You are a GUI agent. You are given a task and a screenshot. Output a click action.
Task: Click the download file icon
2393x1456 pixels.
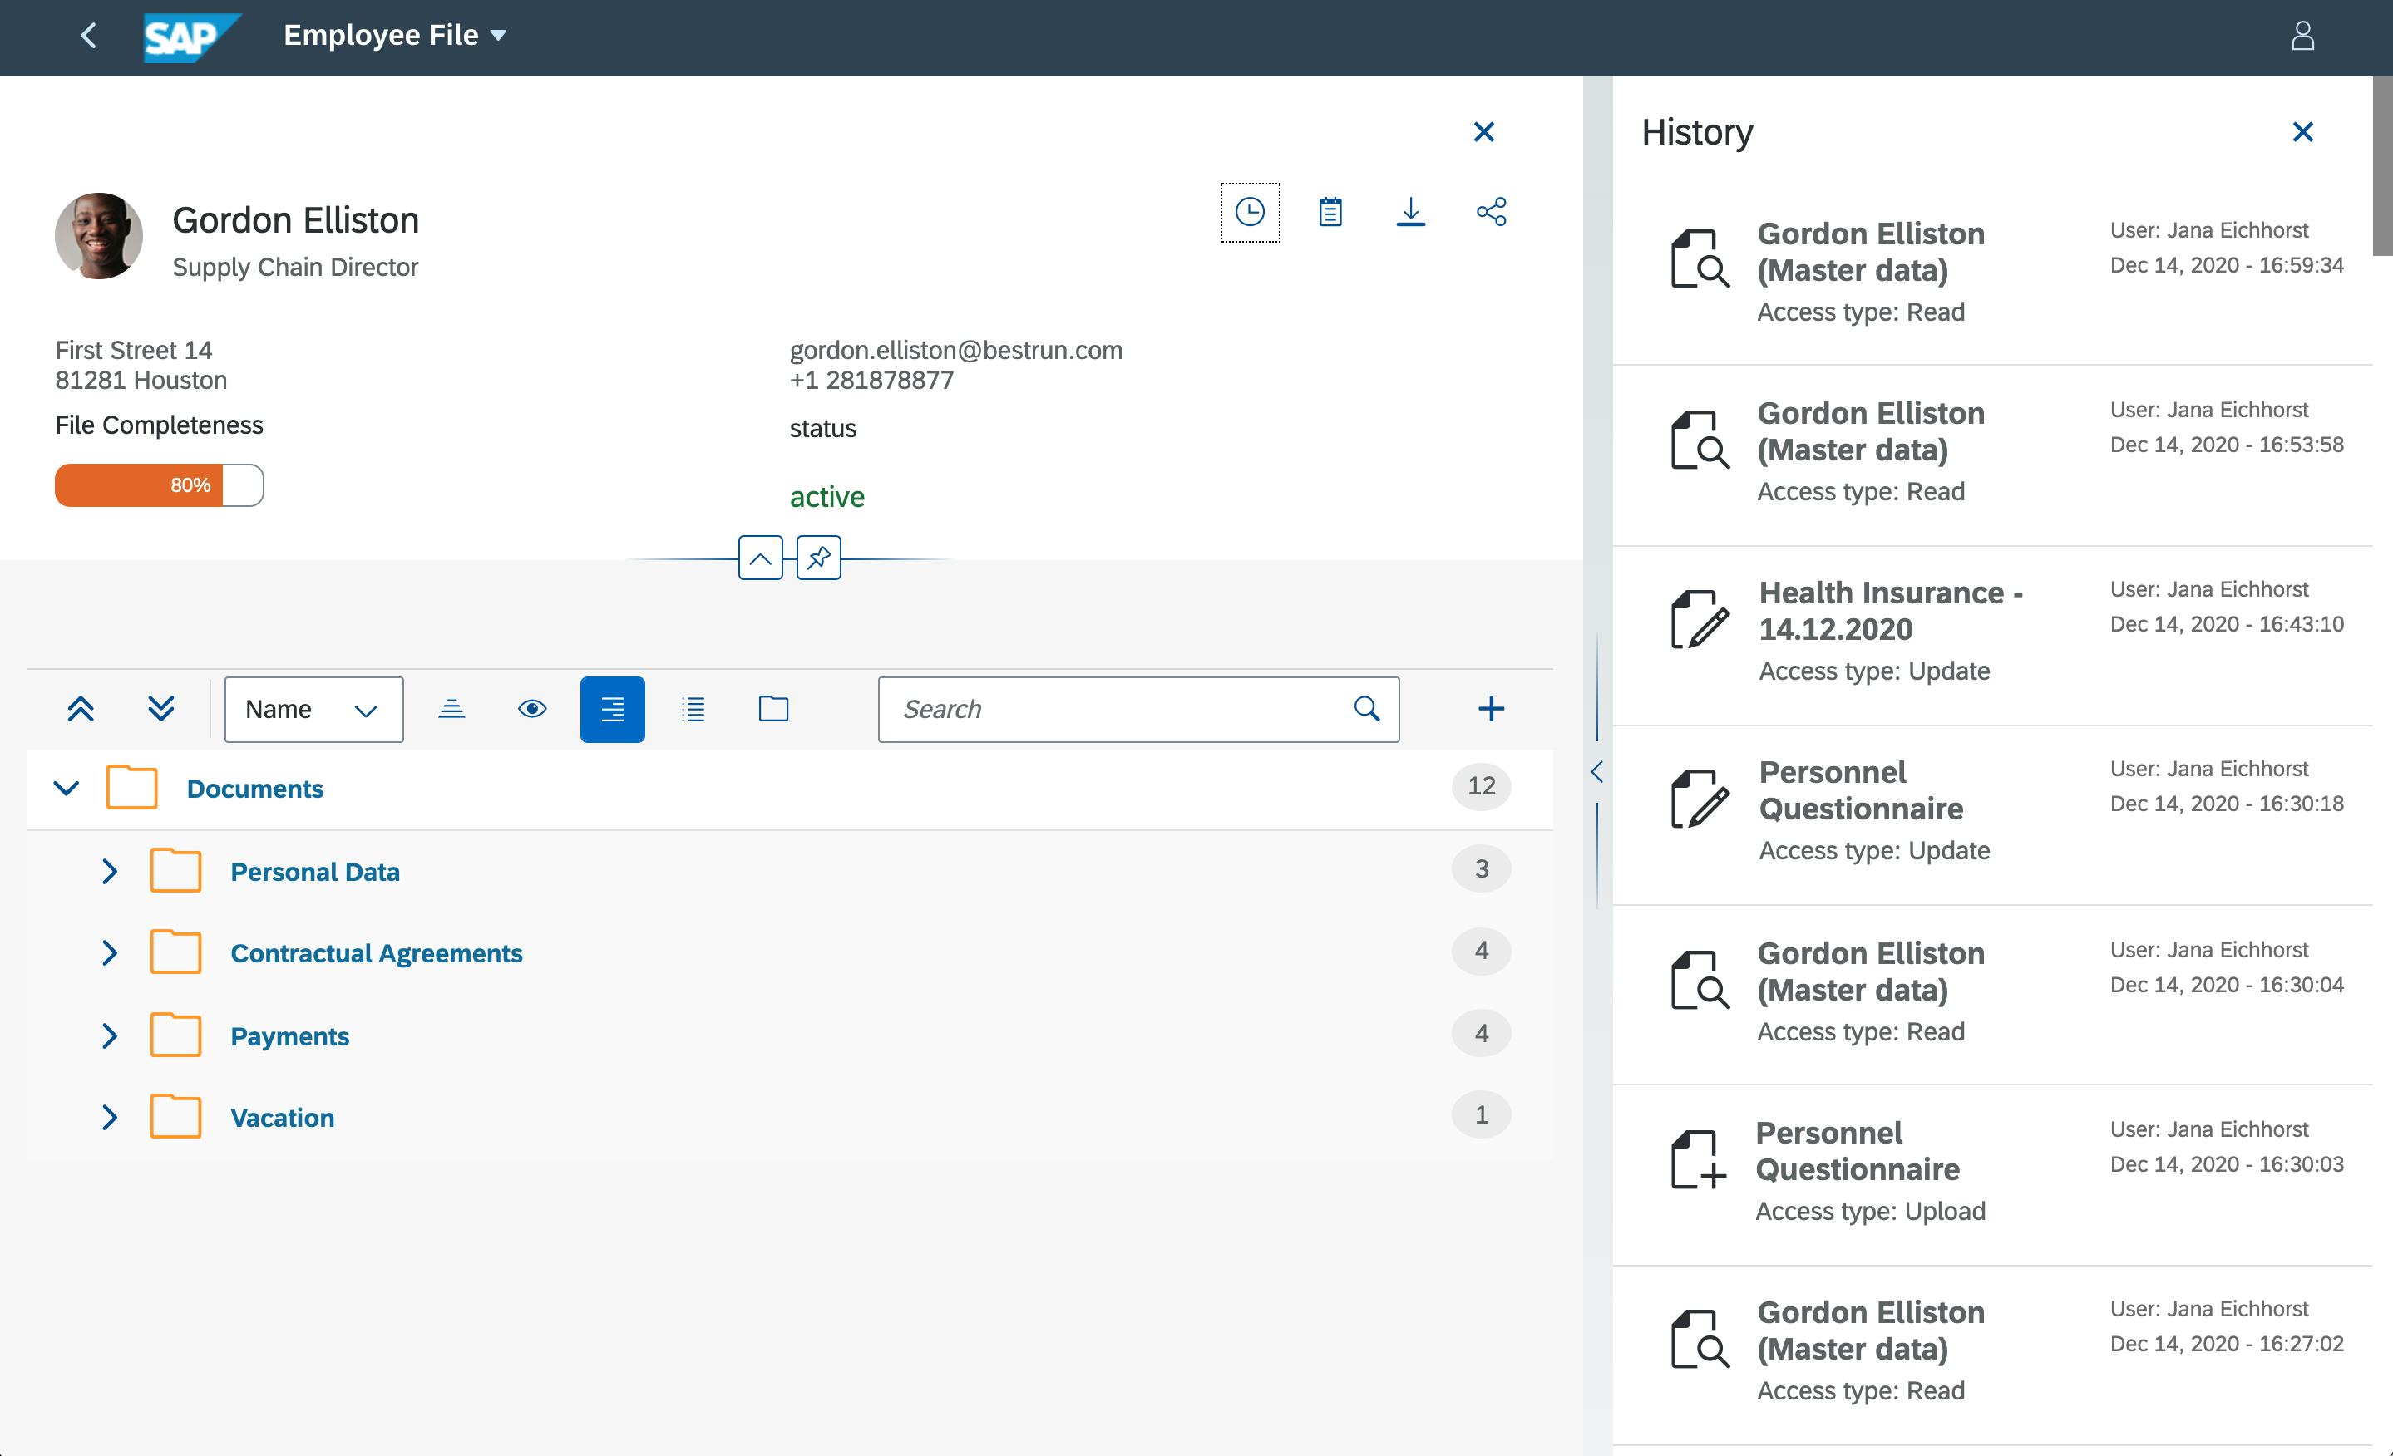click(x=1410, y=212)
